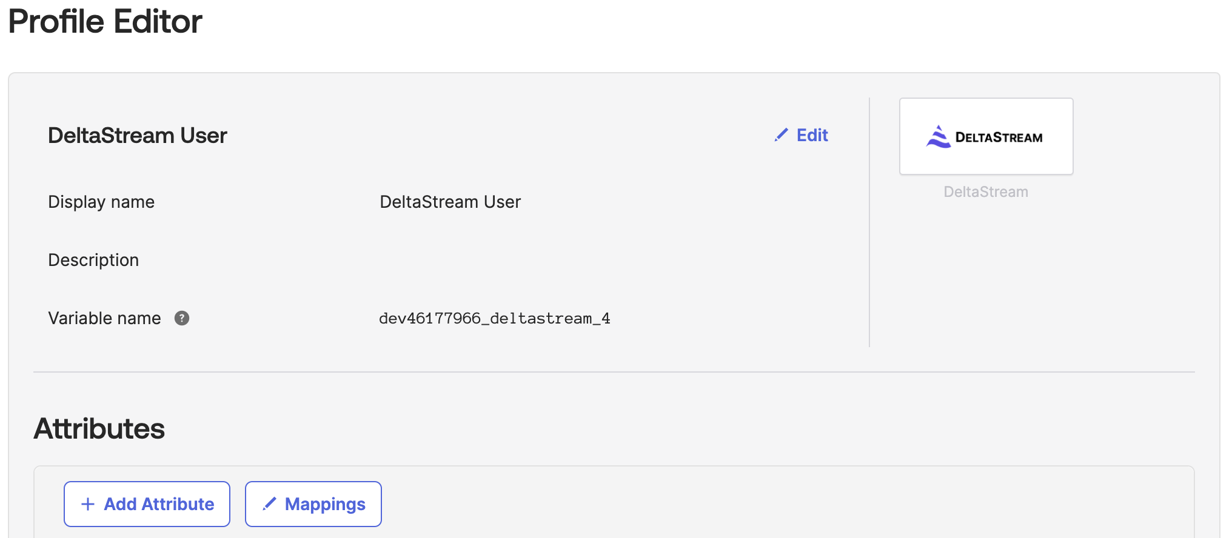Click the Display name field label
1232x538 pixels.
tap(101, 202)
